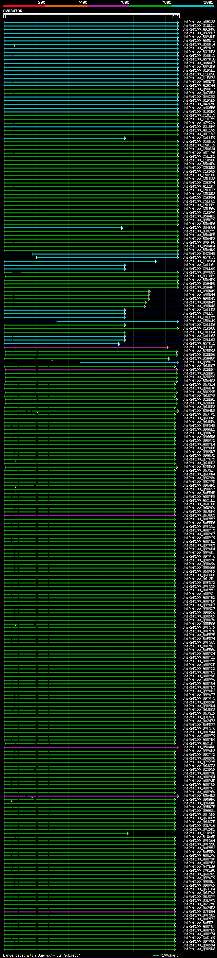This screenshot has width=217, height=958.
Task: Click the UniRef100_A9QN49 label
Action: click(x=198, y=291)
